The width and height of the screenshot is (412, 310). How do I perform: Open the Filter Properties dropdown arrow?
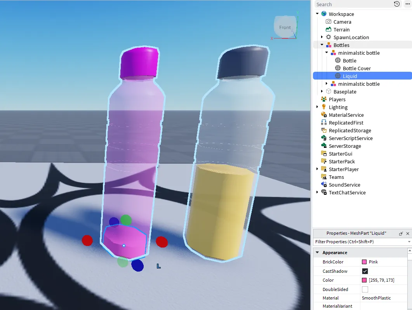pyautogui.click(x=409, y=242)
